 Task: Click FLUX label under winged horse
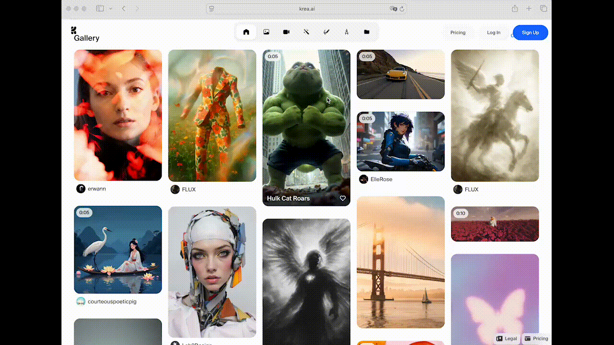coord(472,189)
